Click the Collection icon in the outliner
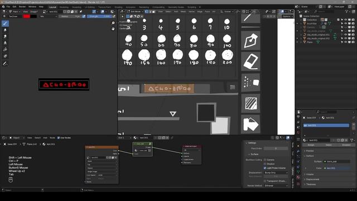Screen dimensions: 357x201 [305, 20]
